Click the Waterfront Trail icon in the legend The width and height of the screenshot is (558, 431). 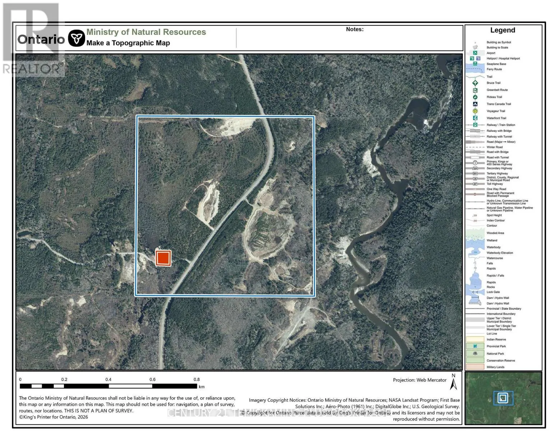(x=475, y=118)
